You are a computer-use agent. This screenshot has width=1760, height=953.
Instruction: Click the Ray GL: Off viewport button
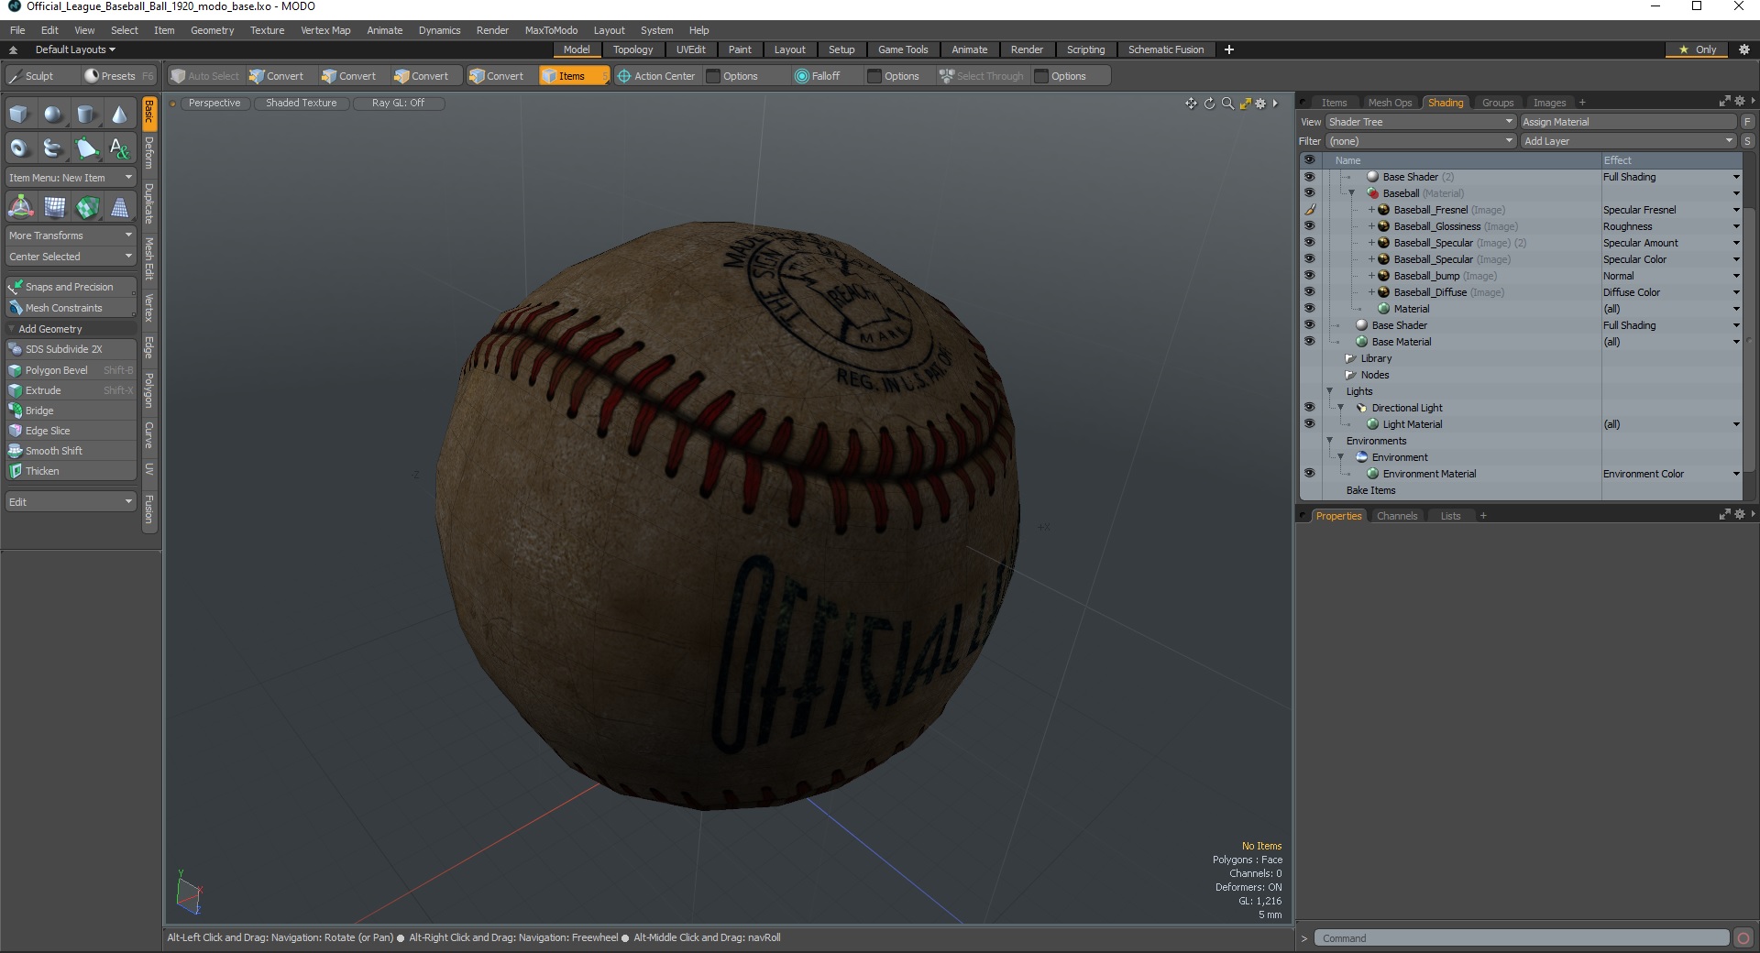[398, 103]
